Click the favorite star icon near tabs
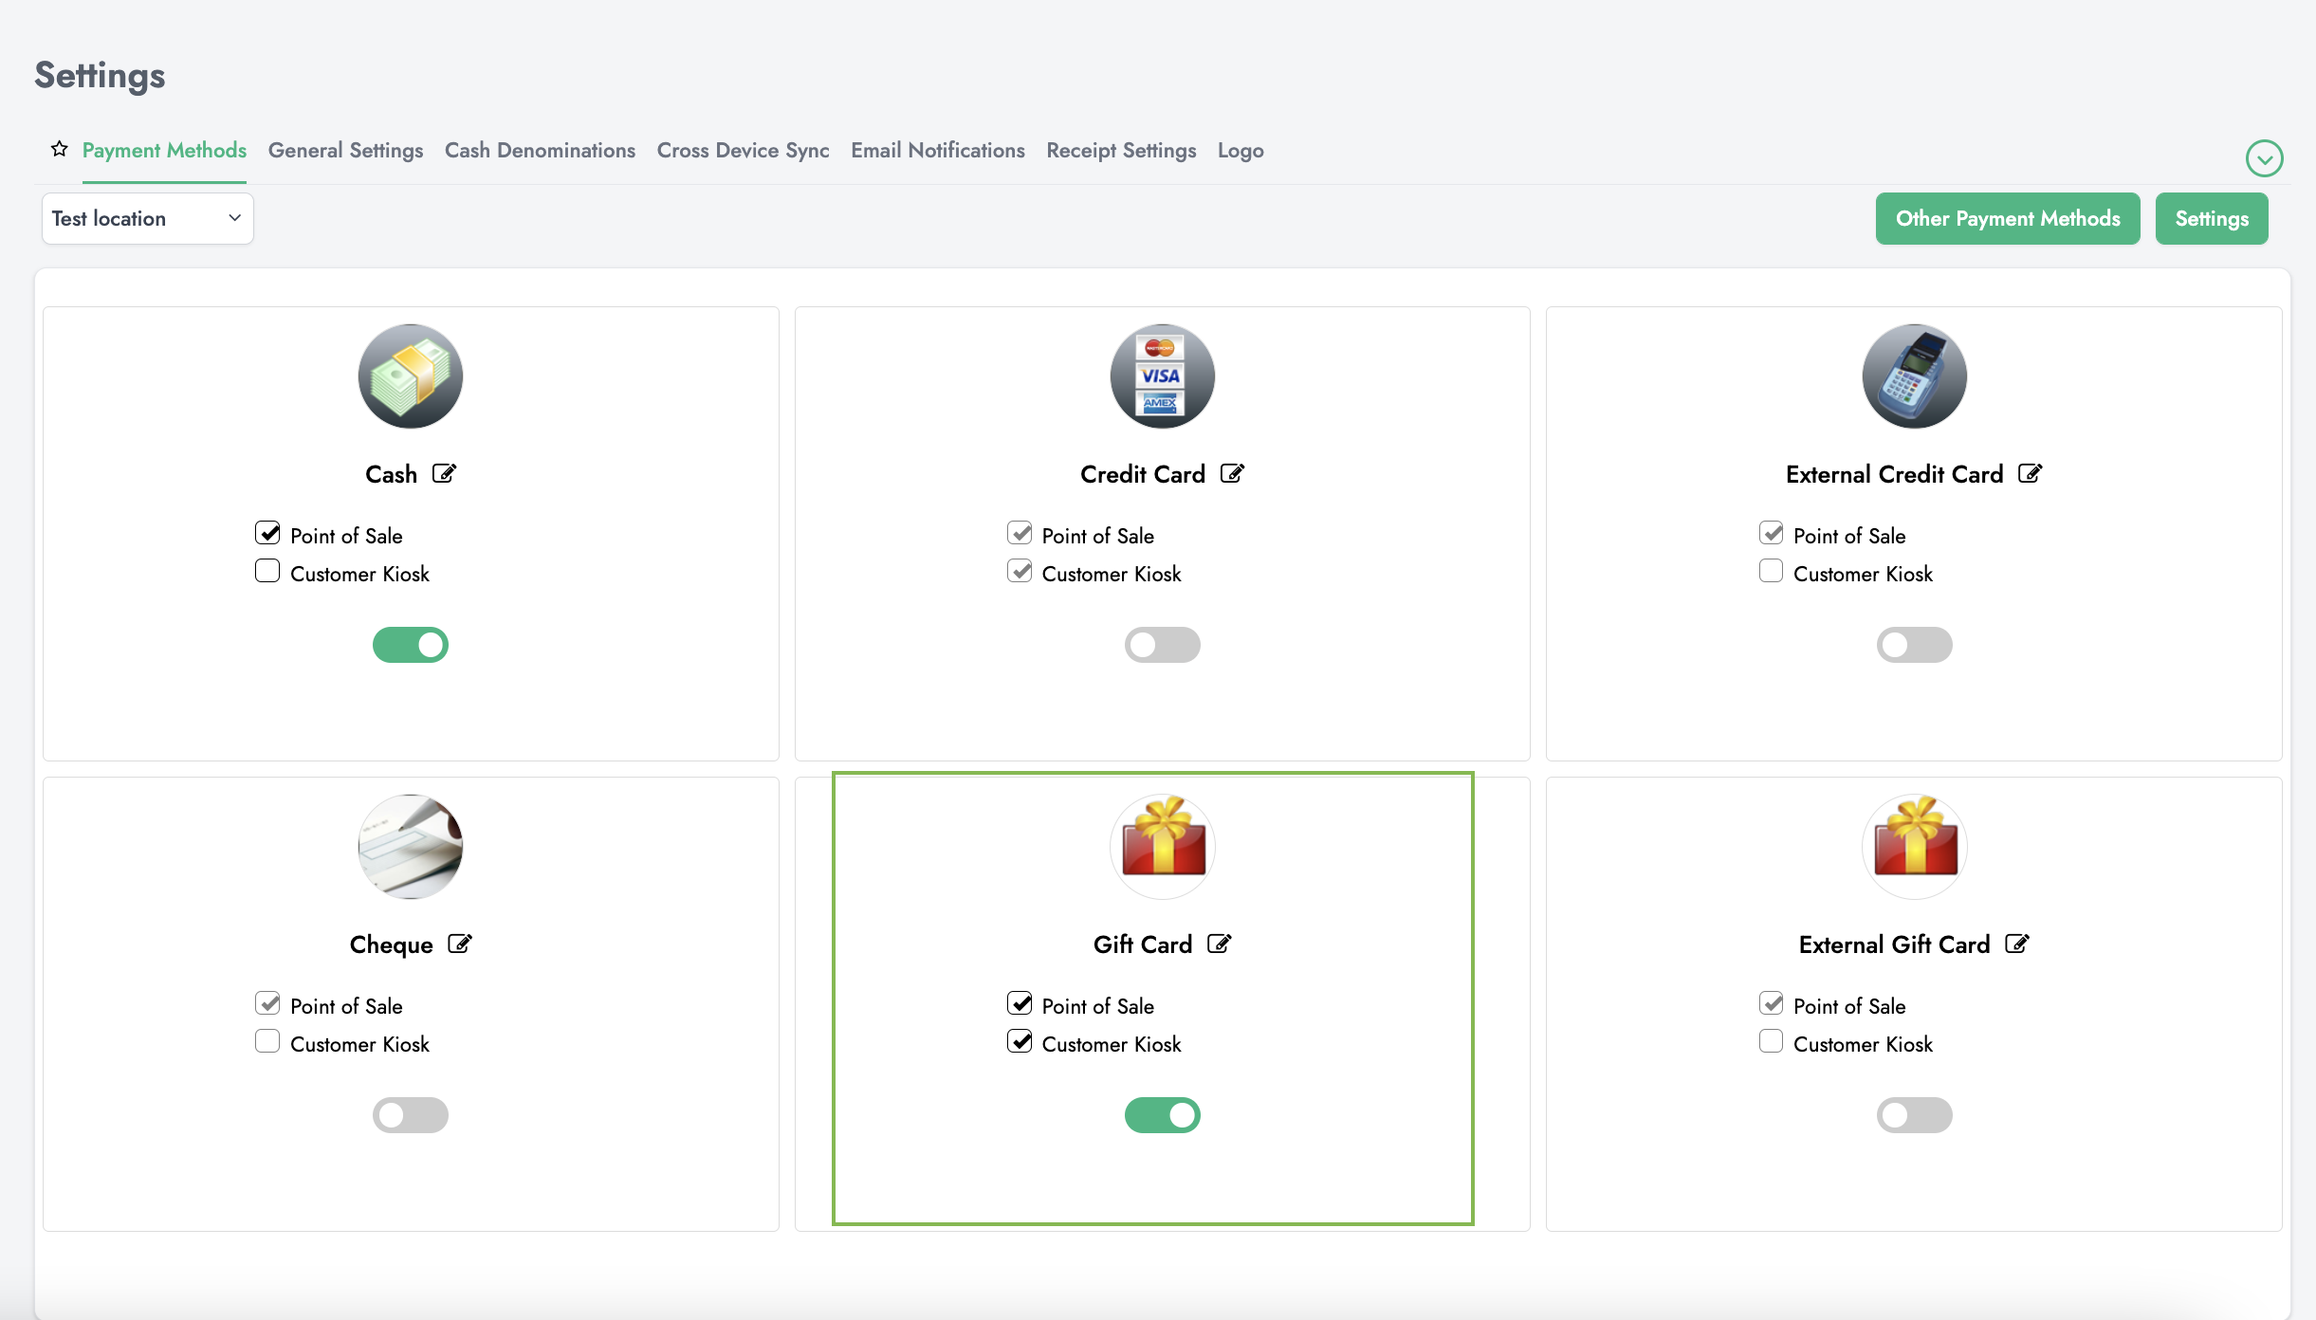Viewport: 2316px width, 1320px height. pos(60,149)
